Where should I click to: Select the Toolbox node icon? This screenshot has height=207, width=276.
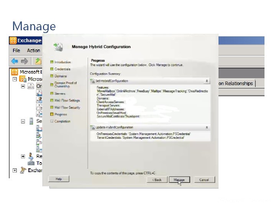point(31,163)
